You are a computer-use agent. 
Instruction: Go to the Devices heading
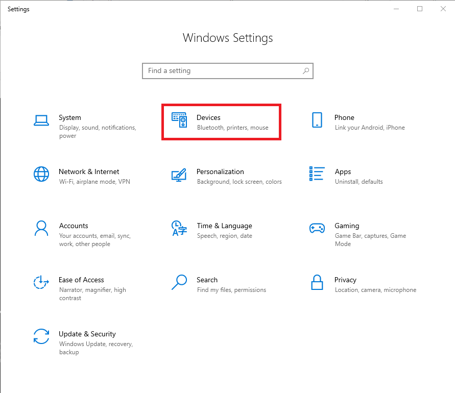208,117
